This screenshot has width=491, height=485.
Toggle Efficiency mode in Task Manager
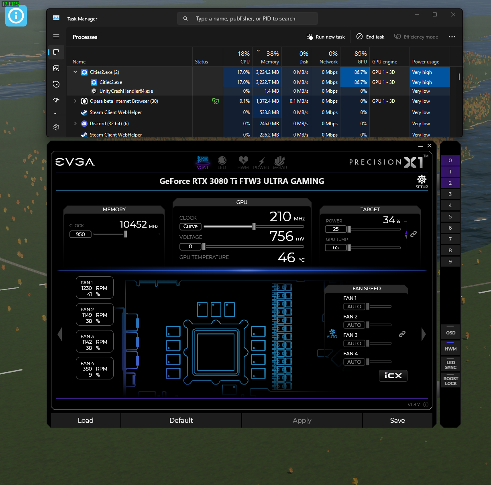tap(416, 37)
